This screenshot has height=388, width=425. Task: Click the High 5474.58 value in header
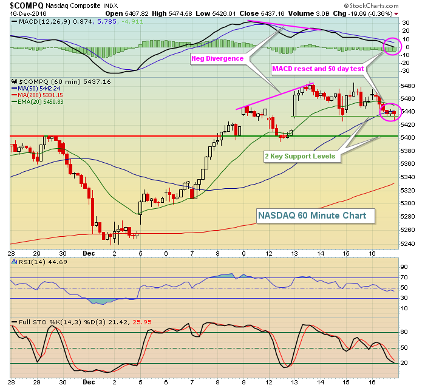(172, 13)
